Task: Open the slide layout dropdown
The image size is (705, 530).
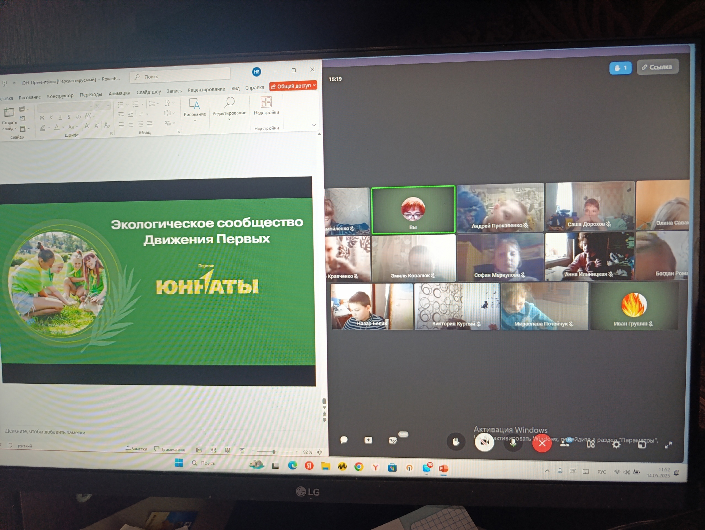Action: (24, 109)
